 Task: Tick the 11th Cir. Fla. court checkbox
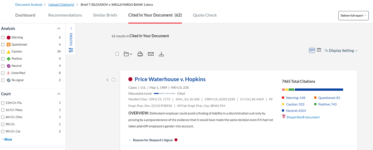pos(3,103)
